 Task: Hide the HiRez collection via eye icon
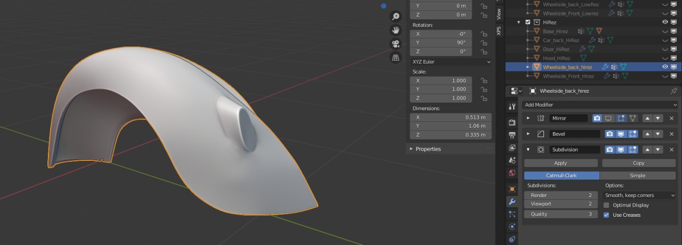pos(665,22)
